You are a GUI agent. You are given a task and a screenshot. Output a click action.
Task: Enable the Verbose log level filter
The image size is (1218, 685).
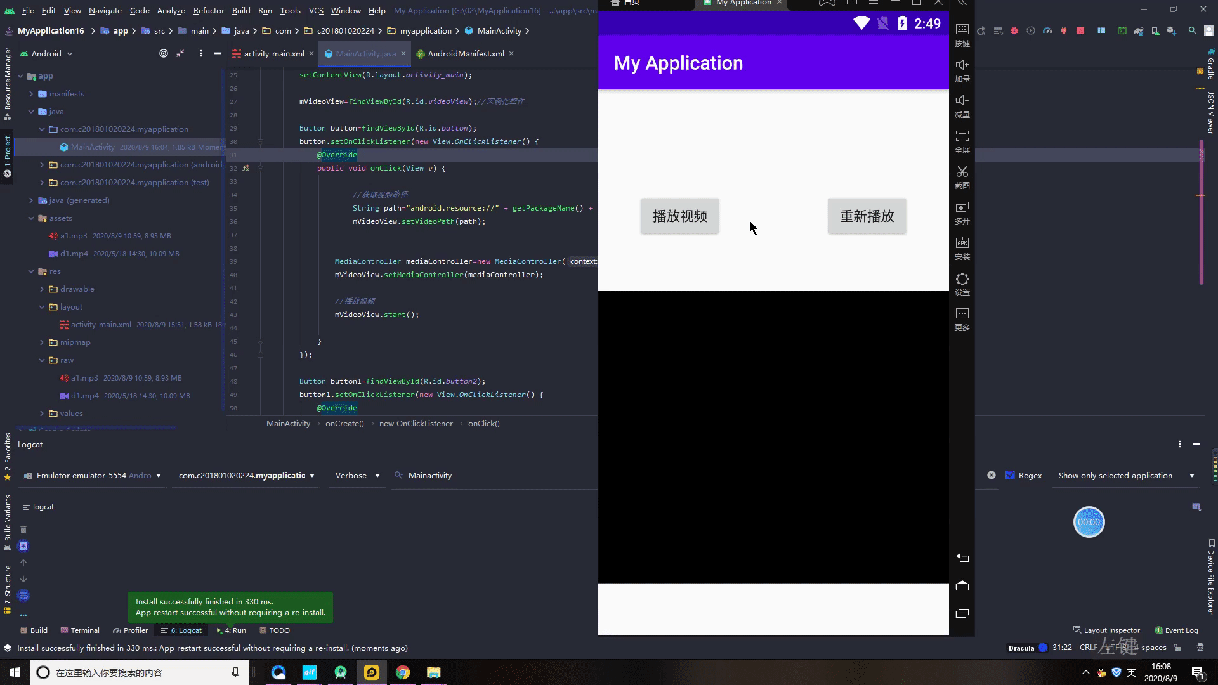coord(355,475)
